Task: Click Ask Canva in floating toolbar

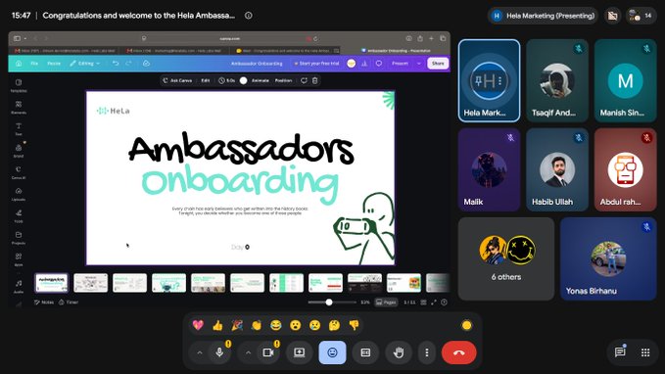Action: click(177, 80)
